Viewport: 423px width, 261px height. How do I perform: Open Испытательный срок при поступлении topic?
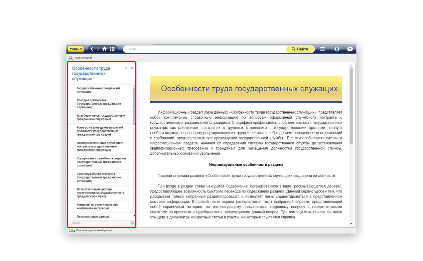coord(100,193)
